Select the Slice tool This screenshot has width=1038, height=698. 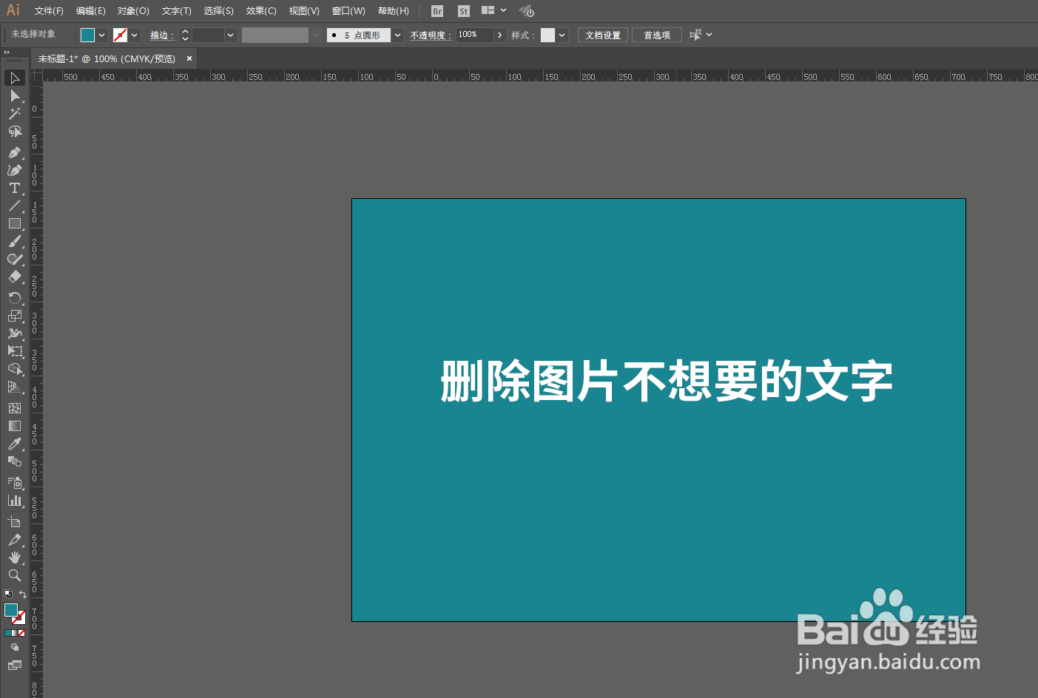tap(15, 540)
